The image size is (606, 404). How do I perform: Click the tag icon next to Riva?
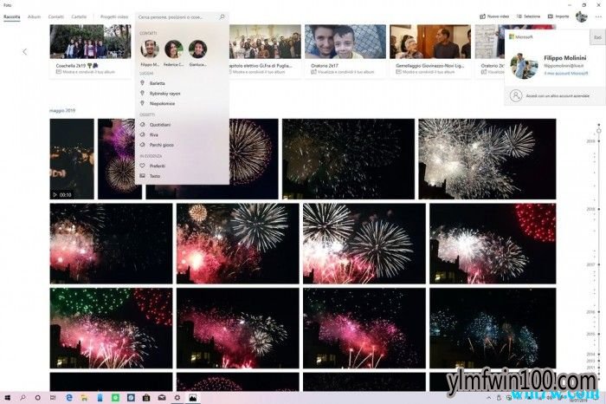click(142, 134)
